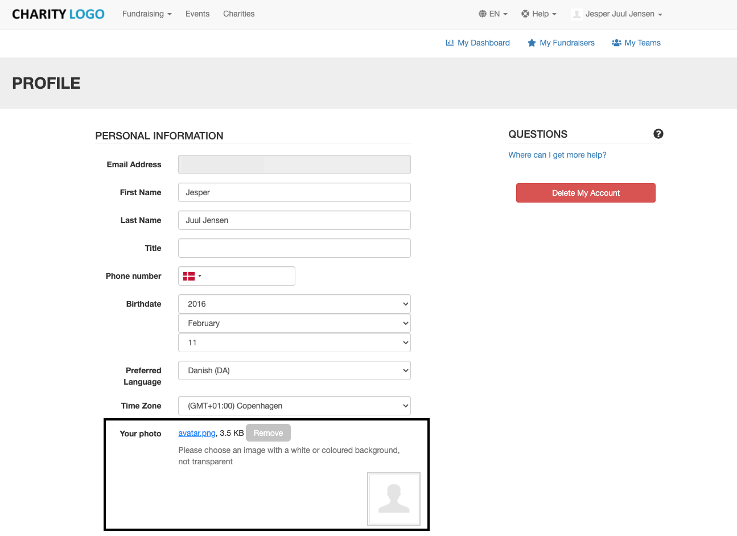This screenshot has width=737, height=536.
Task: Click the 'Birthdate' label
Action: click(x=143, y=304)
